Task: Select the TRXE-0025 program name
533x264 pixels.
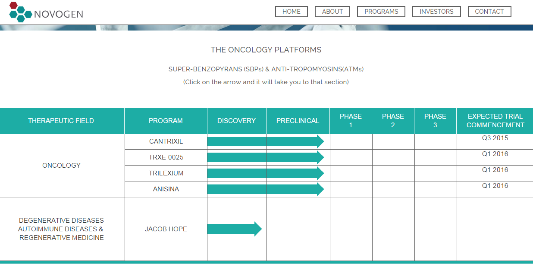Action: click(x=166, y=157)
